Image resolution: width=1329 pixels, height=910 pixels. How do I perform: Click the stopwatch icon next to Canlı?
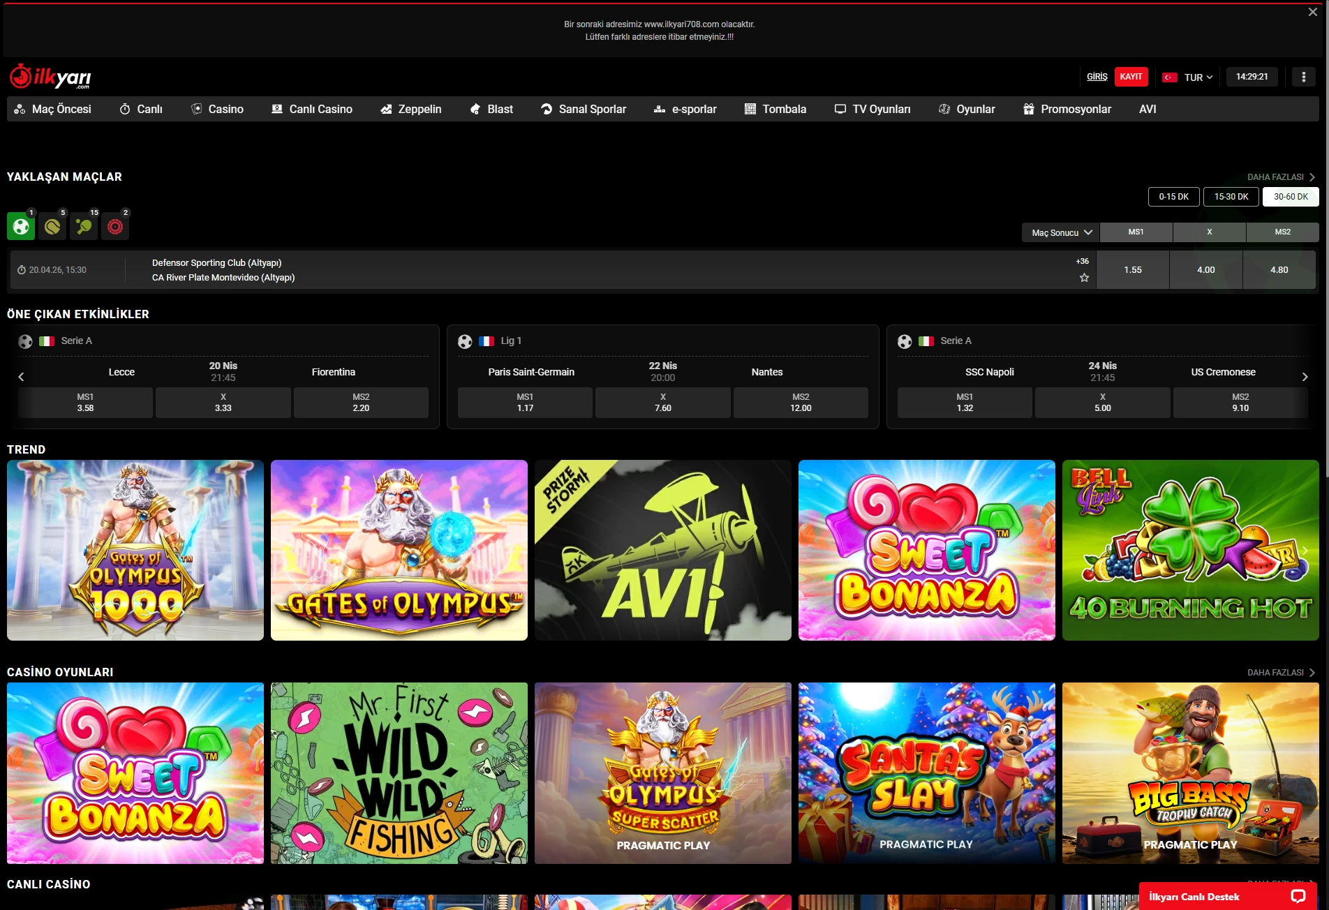(125, 109)
